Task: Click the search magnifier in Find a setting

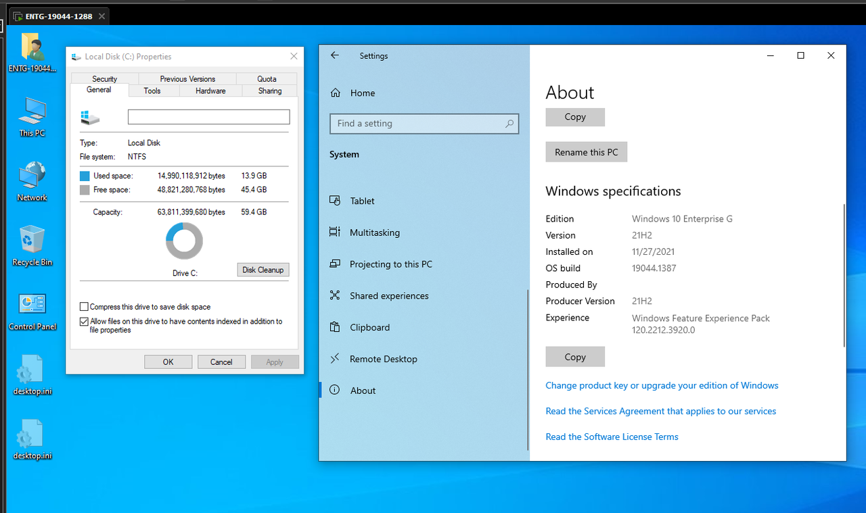Action: pyautogui.click(x=509, y=124)
